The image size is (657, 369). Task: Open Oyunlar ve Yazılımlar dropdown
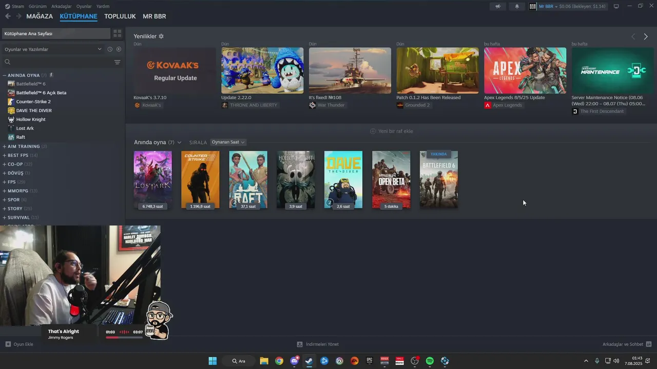[x=53, y=49]
